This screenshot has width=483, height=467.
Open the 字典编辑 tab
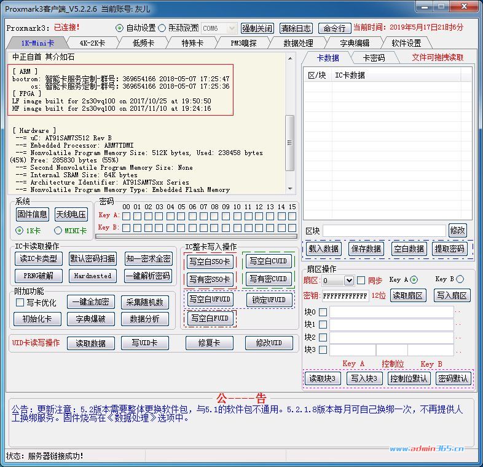355,43
